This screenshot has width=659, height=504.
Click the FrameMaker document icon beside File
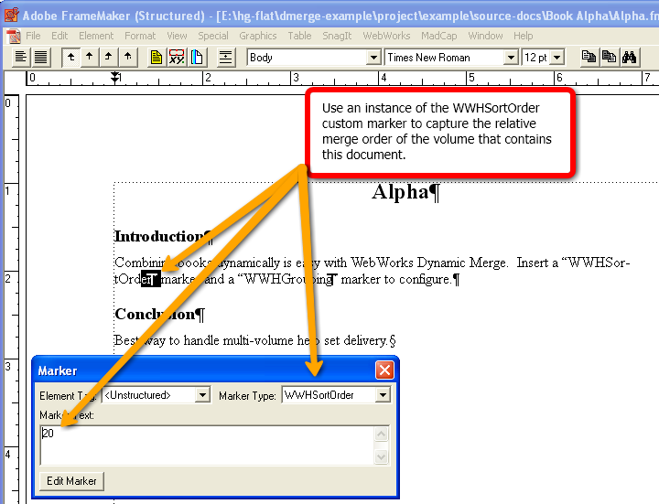(x=13, y=36)
